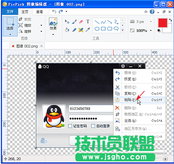This screenshot has width=174, height=164.
Task: Open the 效果 effects tool
Action: tap(53, 24)
